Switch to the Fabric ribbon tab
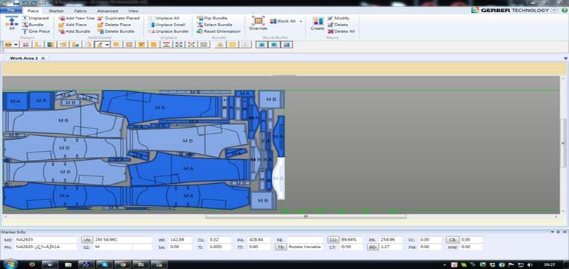569x269 pixels. pos(80,11)
